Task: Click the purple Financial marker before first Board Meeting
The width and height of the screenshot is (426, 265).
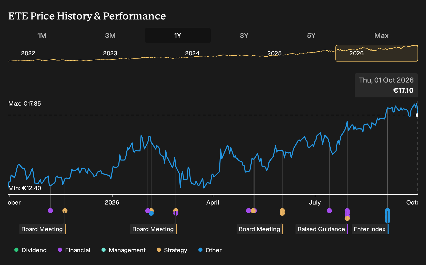Action: [x=50, y=211]
